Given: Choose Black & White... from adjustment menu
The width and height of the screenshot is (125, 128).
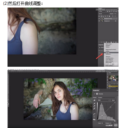Looking at the screenshot, I should click(110, 61).
